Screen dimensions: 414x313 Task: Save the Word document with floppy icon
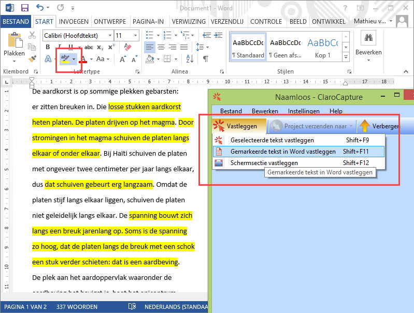point(24,8)
